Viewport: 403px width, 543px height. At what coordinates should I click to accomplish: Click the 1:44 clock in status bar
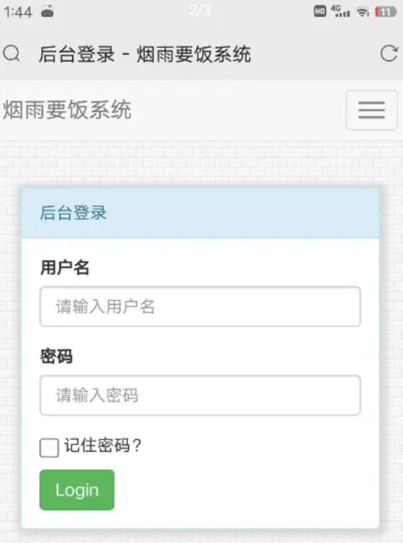[x=18, y=12]
